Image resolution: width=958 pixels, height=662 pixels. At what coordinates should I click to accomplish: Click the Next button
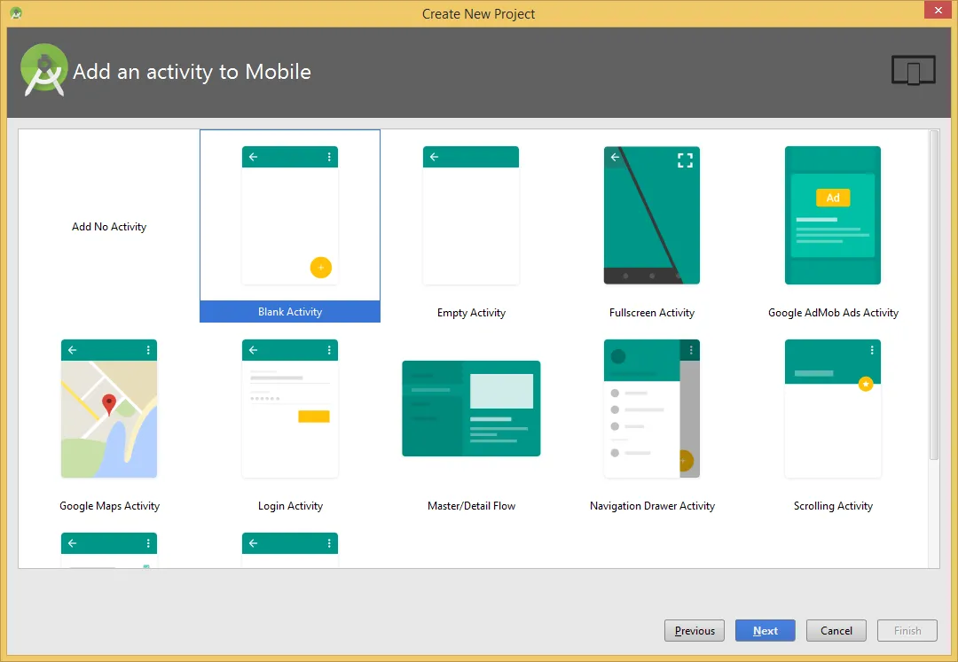pos(765,631)
